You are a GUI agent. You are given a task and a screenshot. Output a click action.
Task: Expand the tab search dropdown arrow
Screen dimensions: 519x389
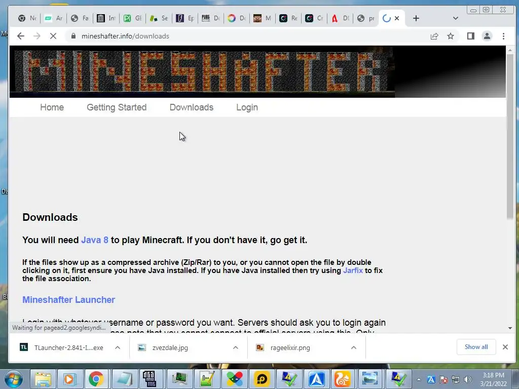pyautogui.click(x=456, y=18)
